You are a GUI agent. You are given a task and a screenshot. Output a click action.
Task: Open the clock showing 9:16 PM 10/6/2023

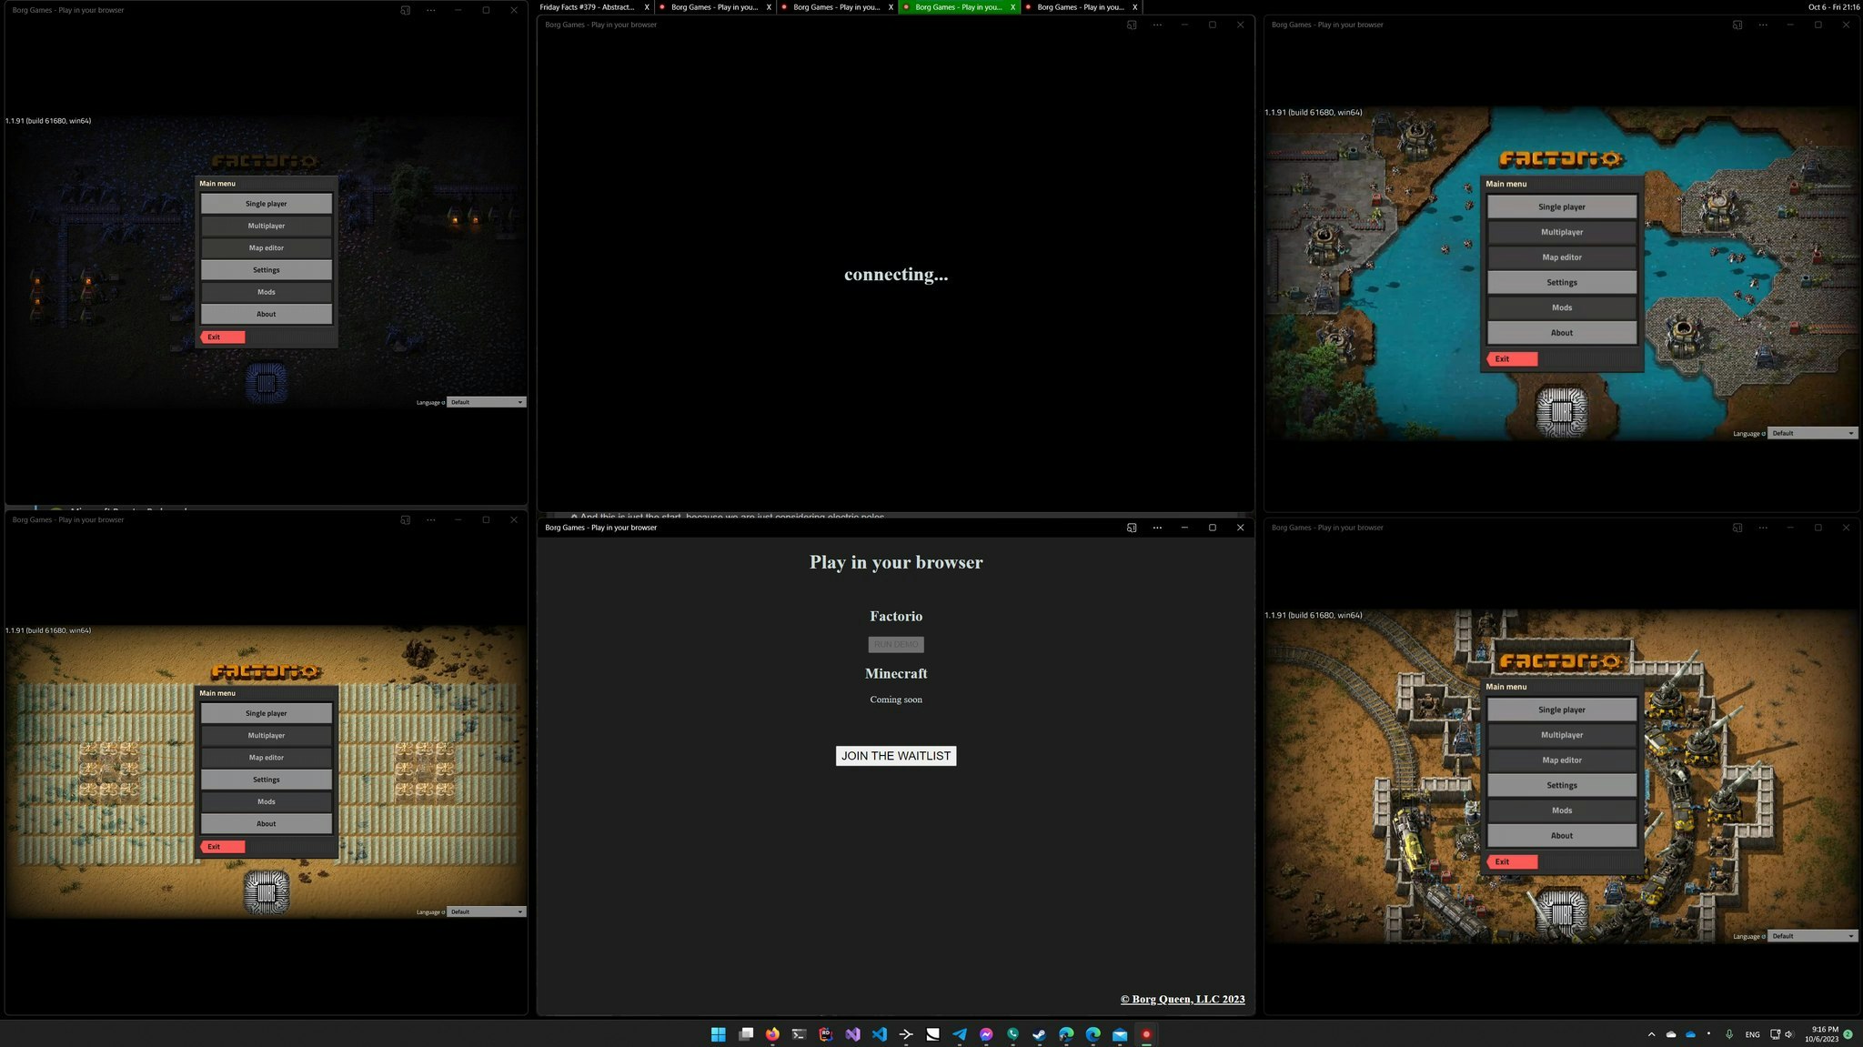(x=1822, y=1034)
